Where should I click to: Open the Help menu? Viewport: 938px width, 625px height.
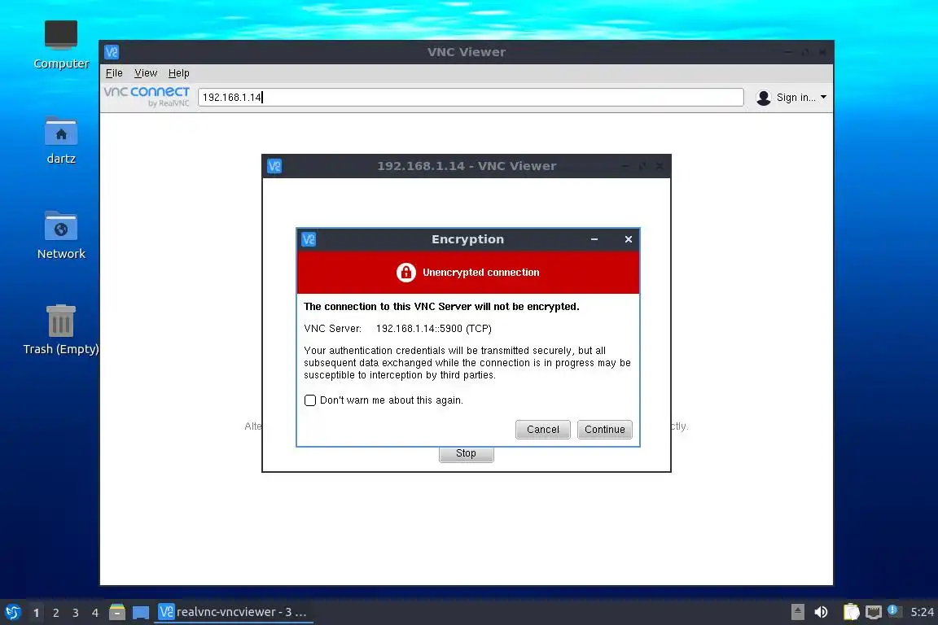(x=178, y=73)
